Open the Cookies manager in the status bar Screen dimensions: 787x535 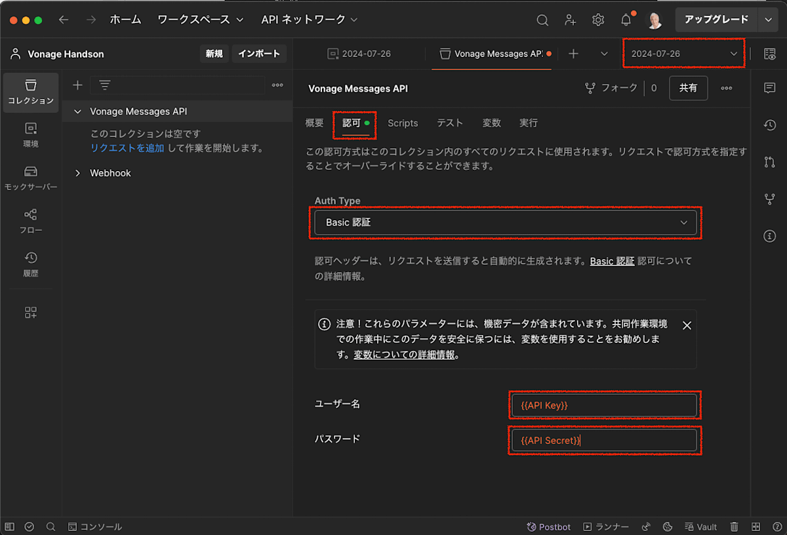click(668, 526)
